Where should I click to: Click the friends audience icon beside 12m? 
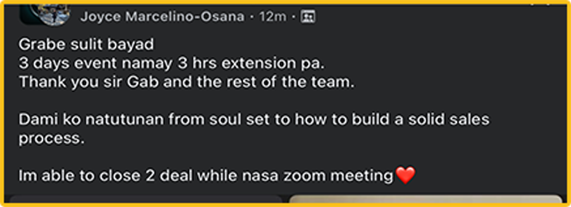[x=308, y=17]
